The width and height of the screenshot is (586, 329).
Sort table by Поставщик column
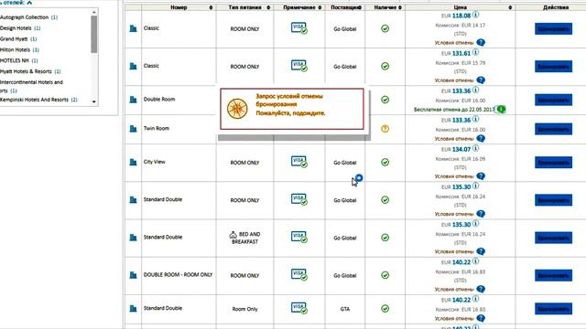360,7
